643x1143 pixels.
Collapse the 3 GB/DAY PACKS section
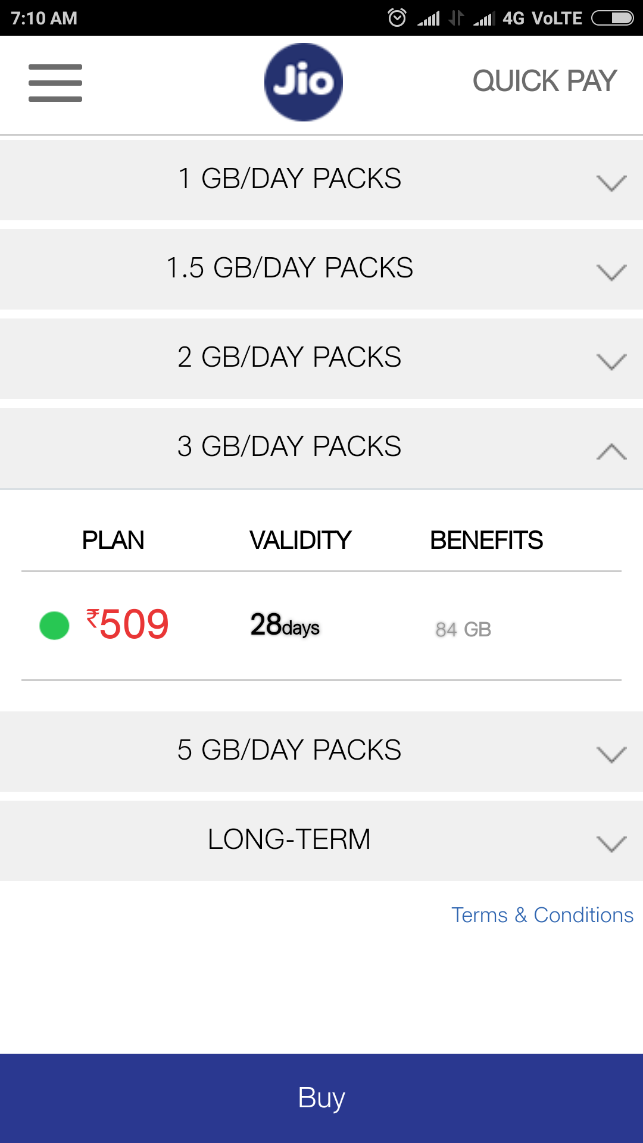tap(611, 451)
